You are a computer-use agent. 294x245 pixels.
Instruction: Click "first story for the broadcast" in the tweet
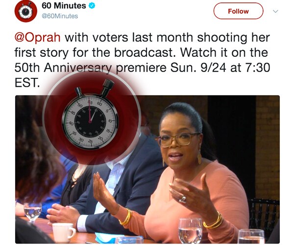coord(95,52)
